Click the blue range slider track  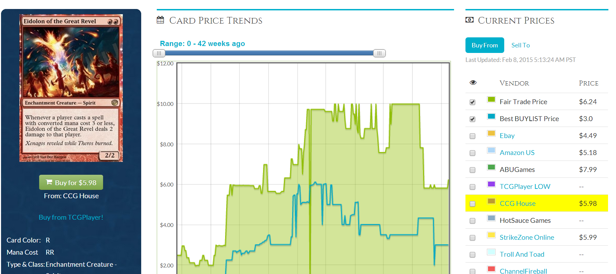click(269, 53)
